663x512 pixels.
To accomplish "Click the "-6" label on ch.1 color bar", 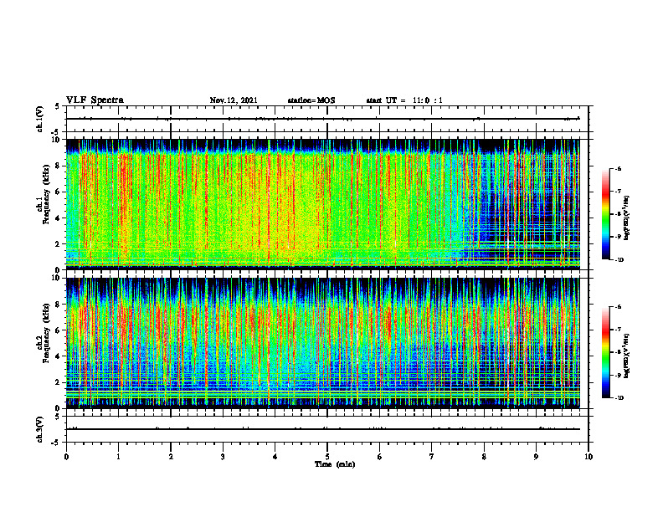I will coord(618,168).
